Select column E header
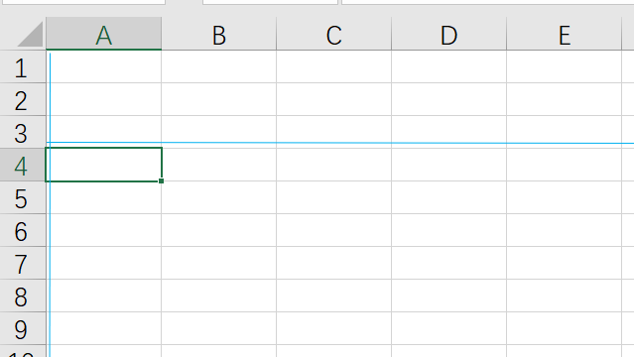The height and width of the screenshot is (357, 634). (564, 34)
